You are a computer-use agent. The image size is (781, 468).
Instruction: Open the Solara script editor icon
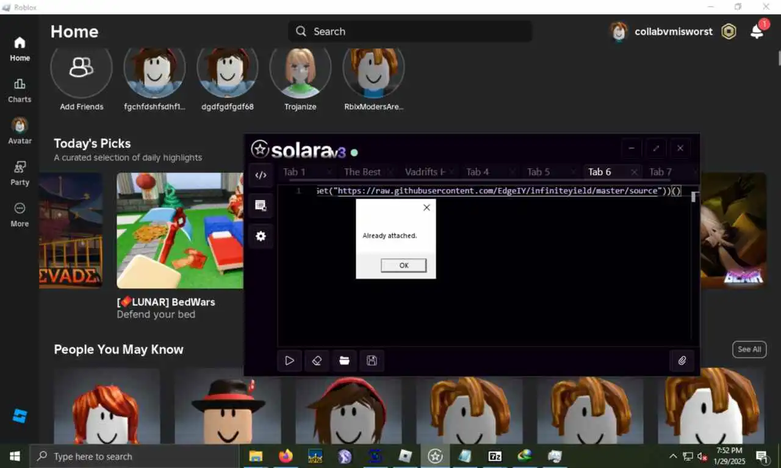[261, 175]
